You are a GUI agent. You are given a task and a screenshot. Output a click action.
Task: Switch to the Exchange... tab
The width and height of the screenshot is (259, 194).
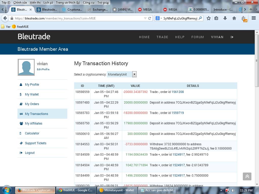(x=98, y=10)
